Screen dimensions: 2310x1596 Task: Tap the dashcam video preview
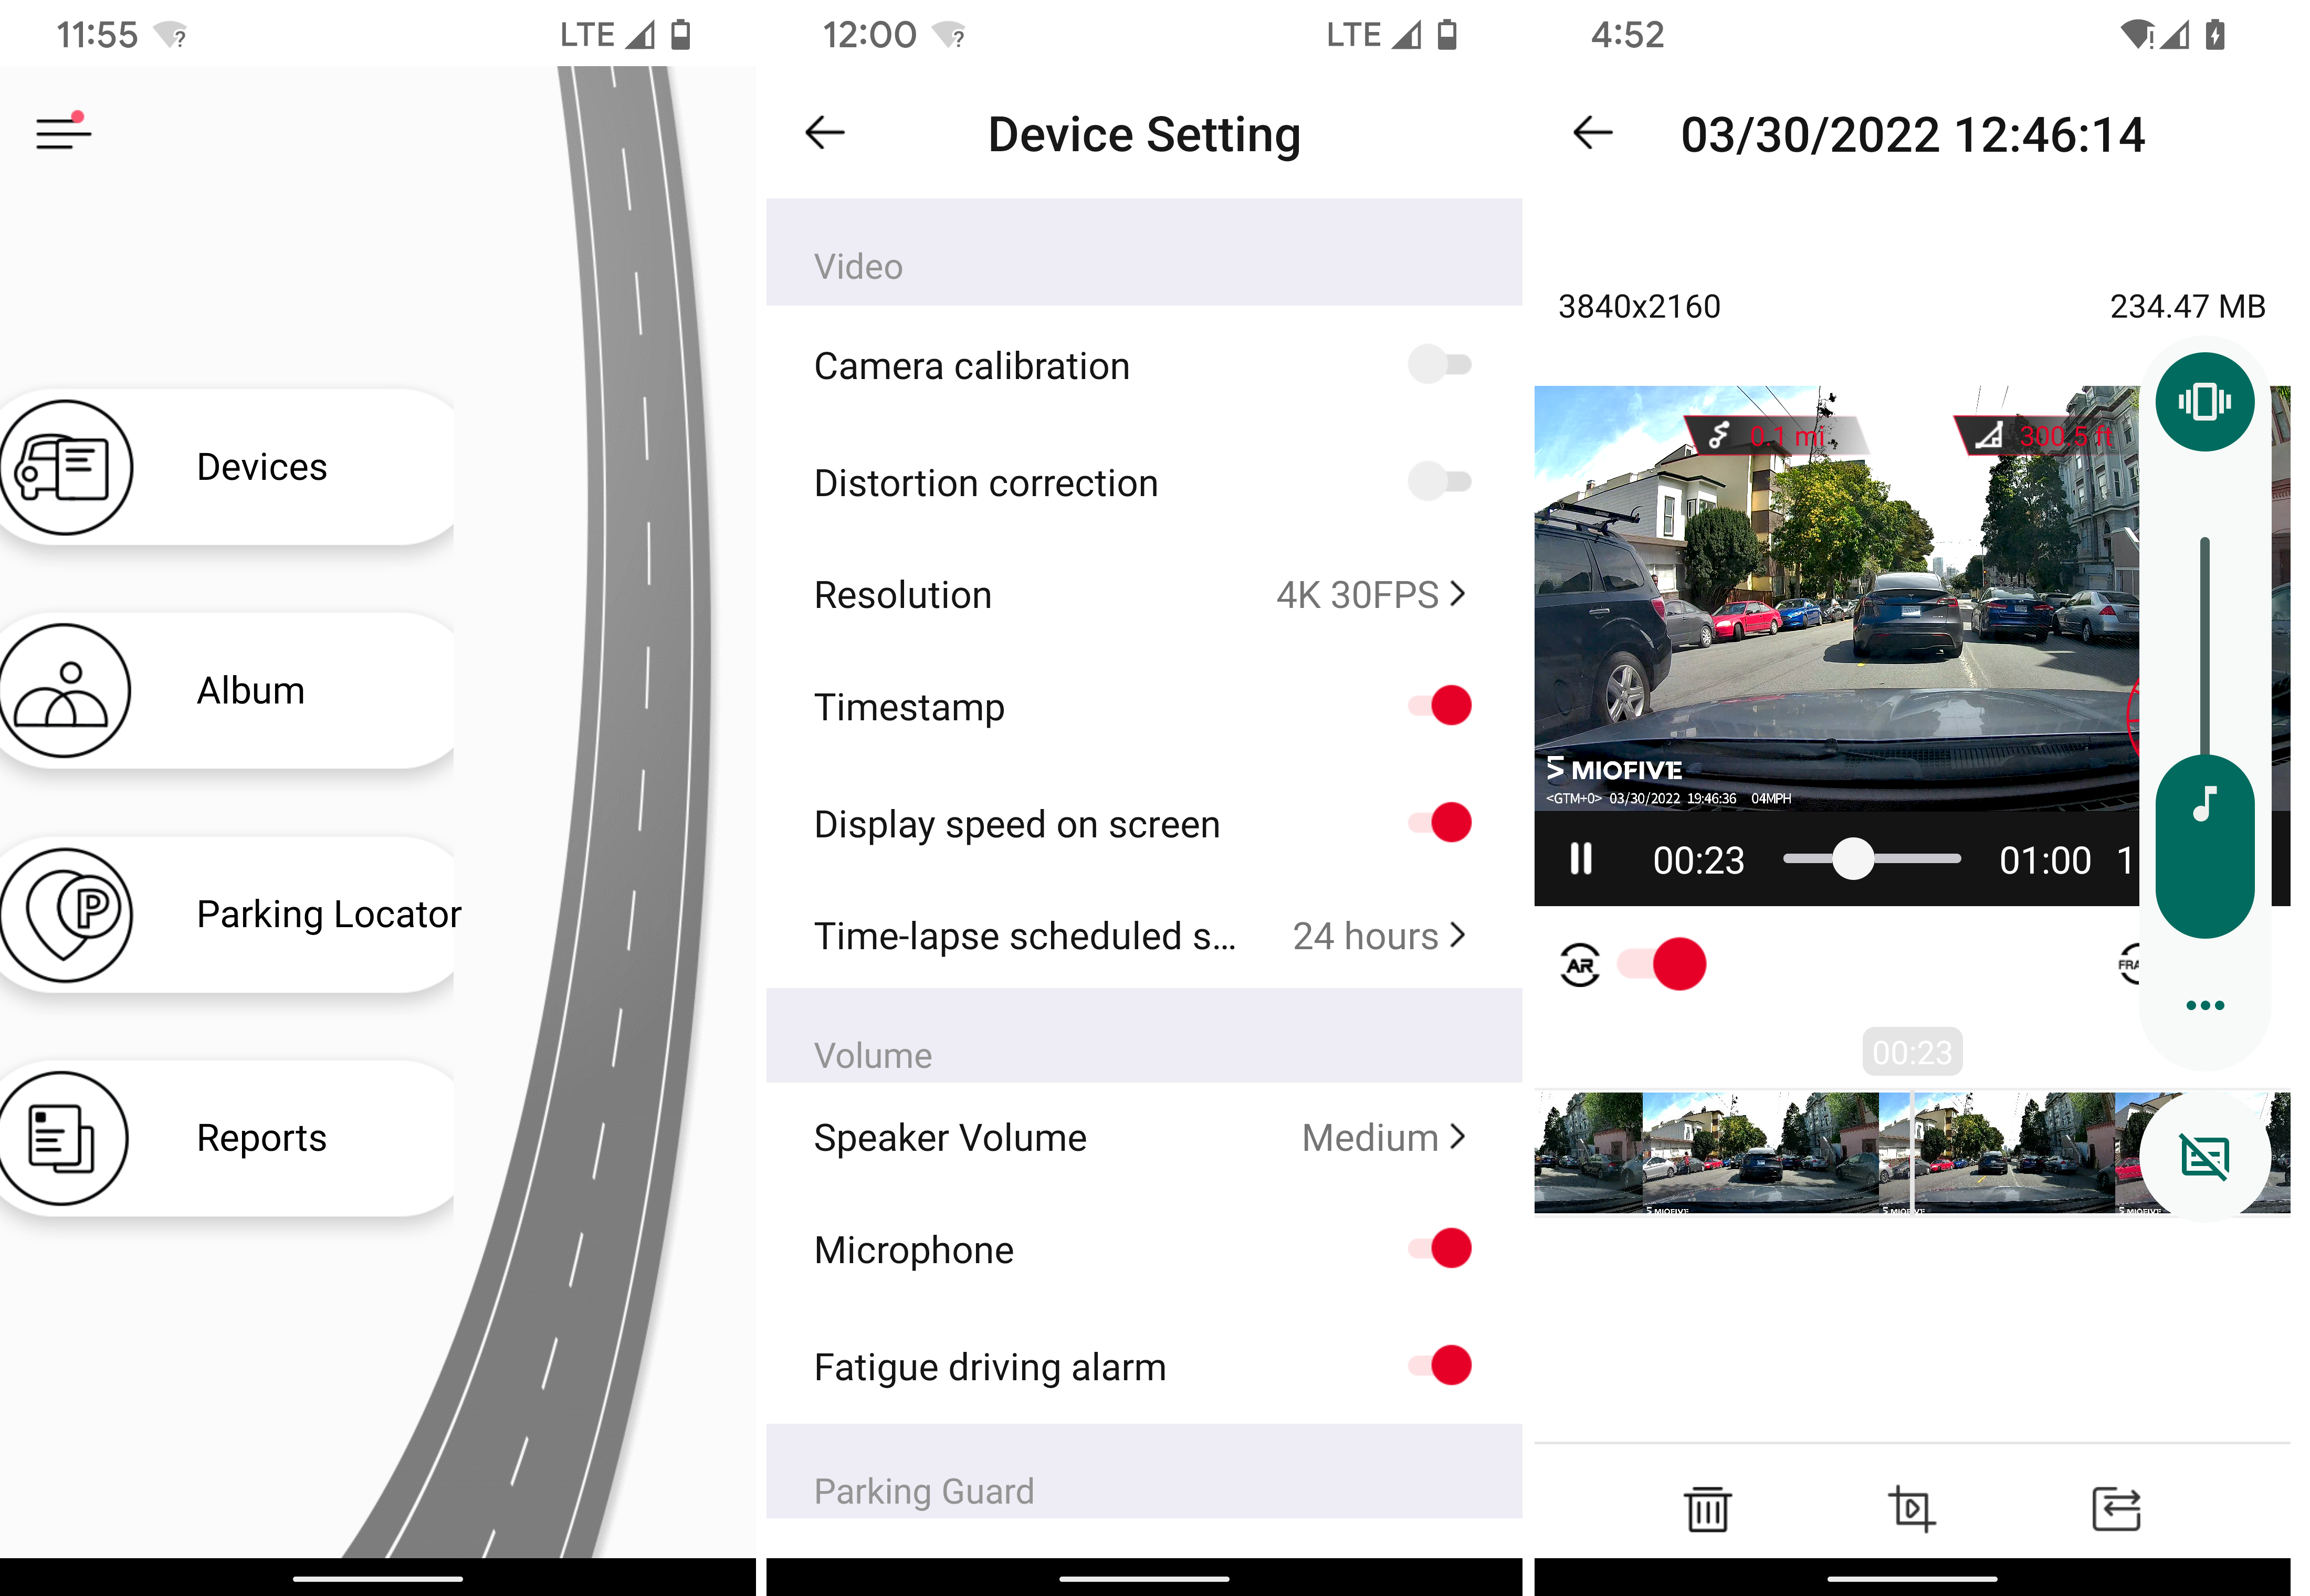1837,598
